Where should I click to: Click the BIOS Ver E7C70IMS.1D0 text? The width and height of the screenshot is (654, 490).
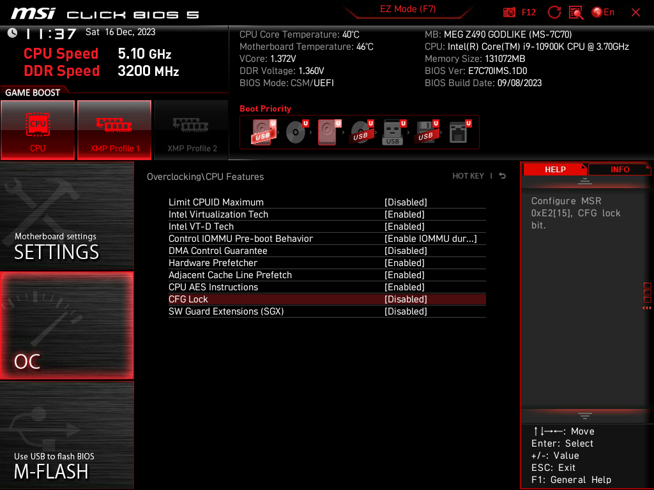click(x=476, y=71)
